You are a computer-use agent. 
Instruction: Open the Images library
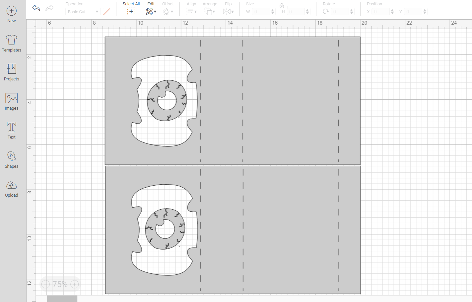click(11, 101)
